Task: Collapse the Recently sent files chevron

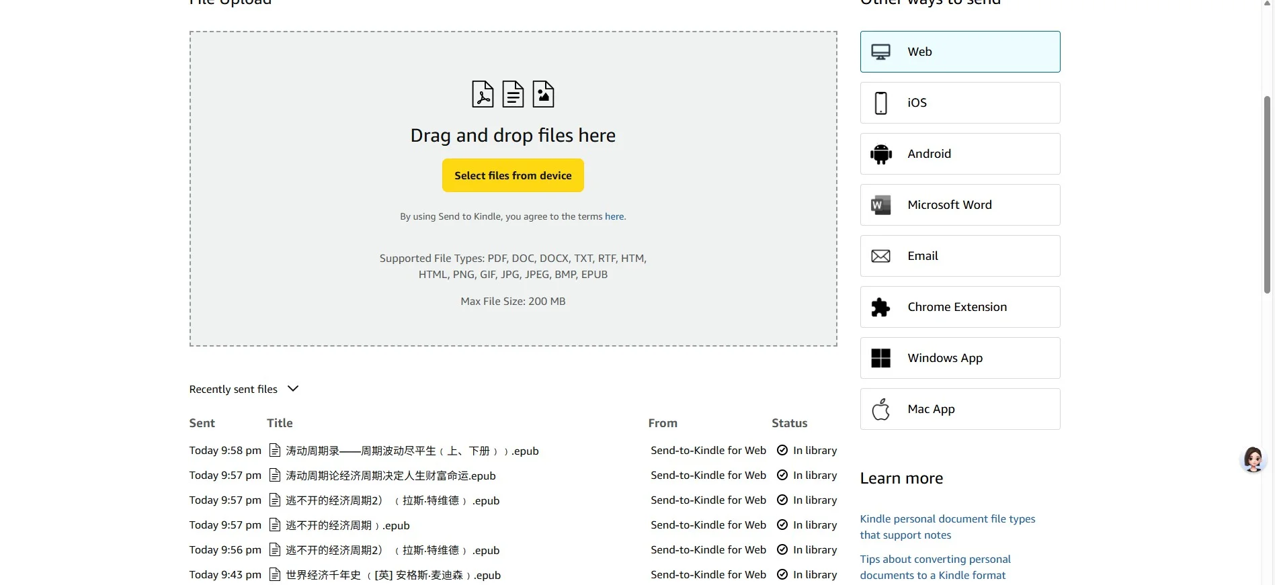Action: (x=292, y=389)
